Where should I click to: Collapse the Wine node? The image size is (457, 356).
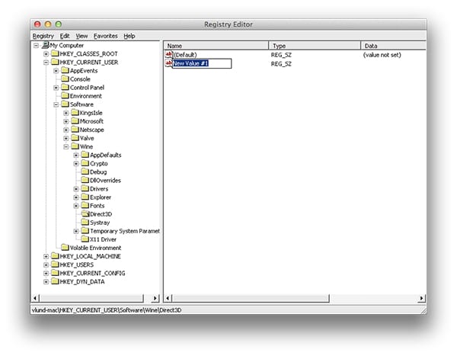coord(66,147)
